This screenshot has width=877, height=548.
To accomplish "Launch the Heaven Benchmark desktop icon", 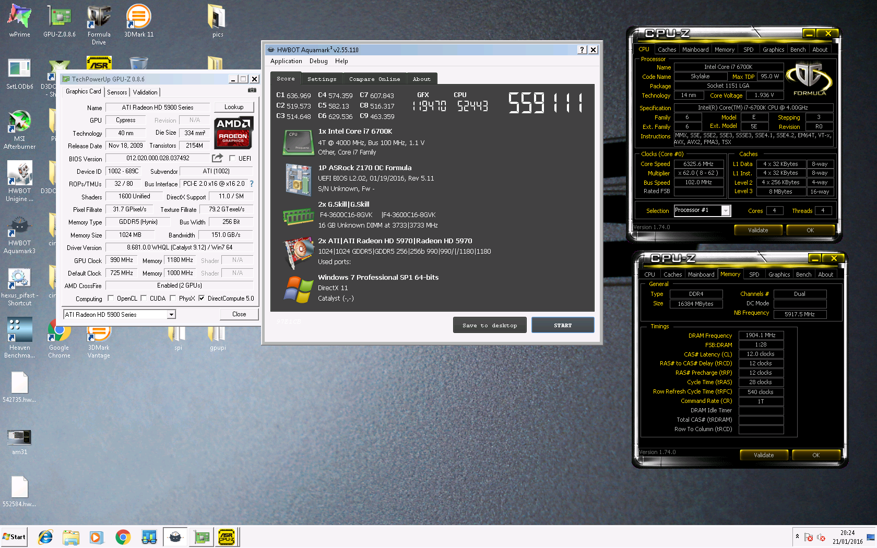I will [x=19, y=338].
